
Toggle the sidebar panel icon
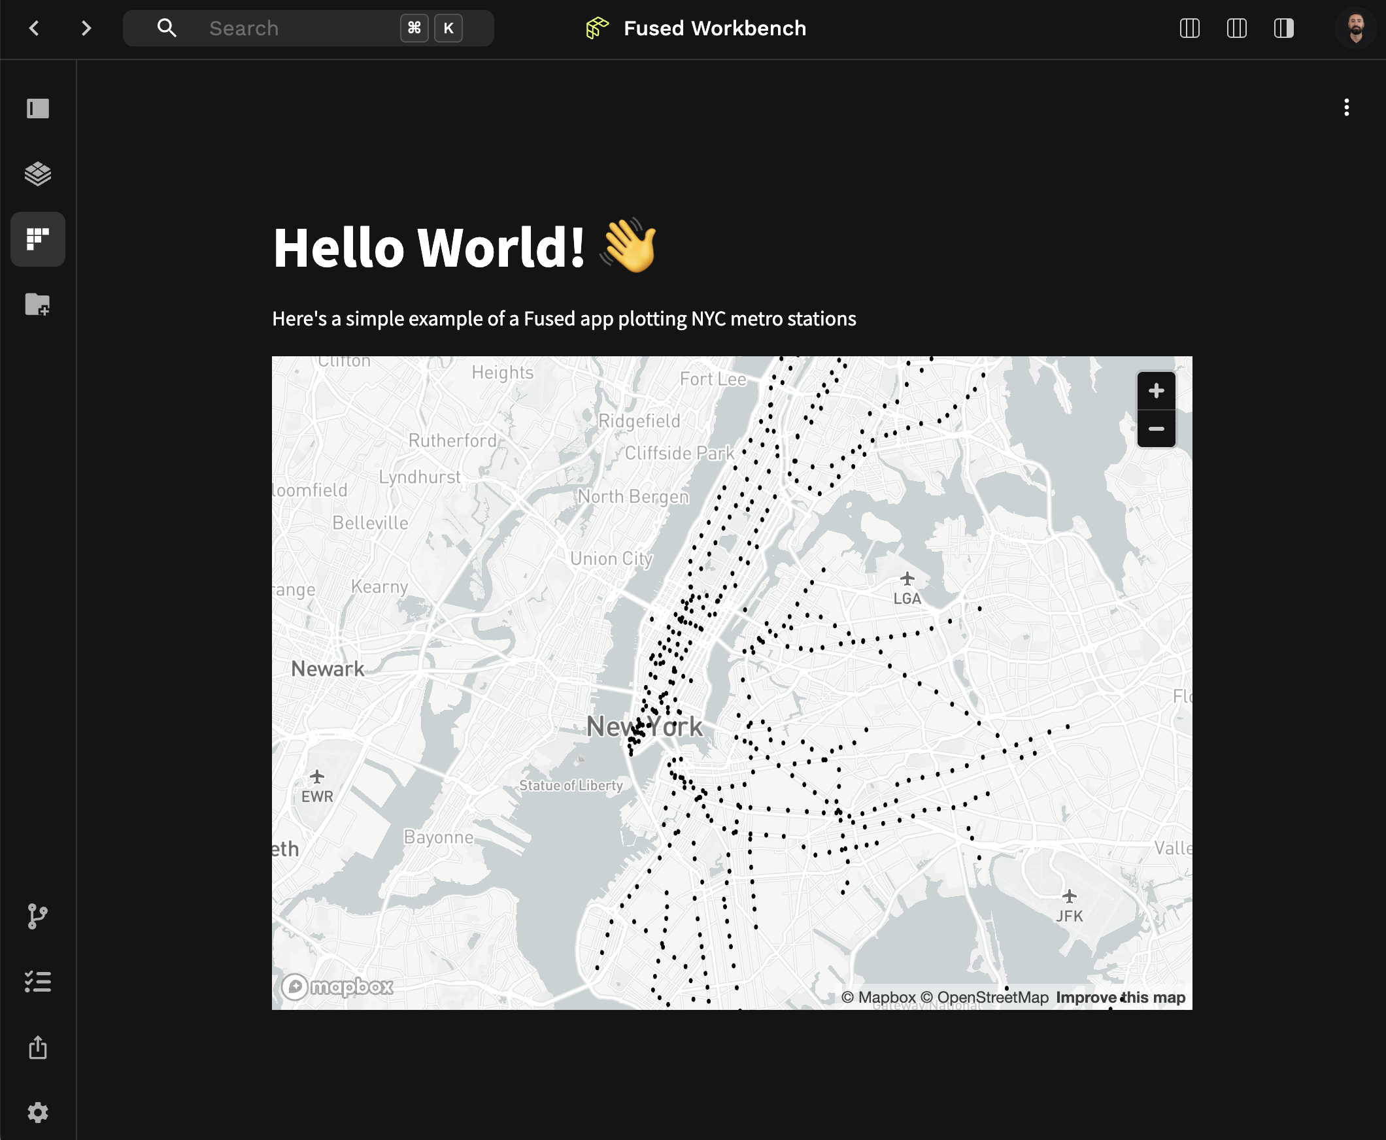click(x=37, y=109)
